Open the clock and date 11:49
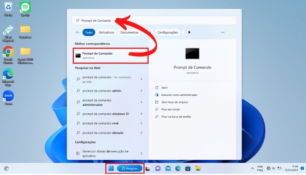Screen dimensions: 306x175 click(291, 168)
